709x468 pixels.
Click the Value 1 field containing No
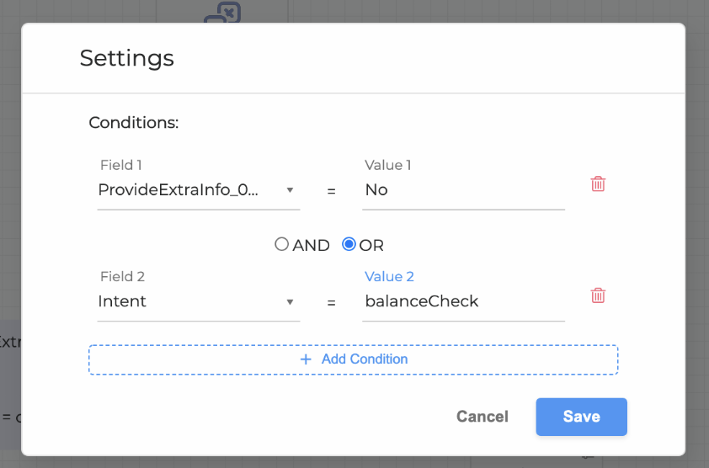(x=463, y=190)
